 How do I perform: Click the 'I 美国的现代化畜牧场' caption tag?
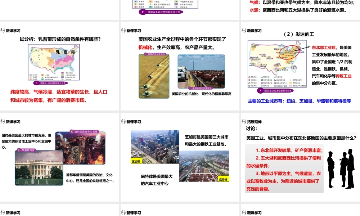click(201, 88)
